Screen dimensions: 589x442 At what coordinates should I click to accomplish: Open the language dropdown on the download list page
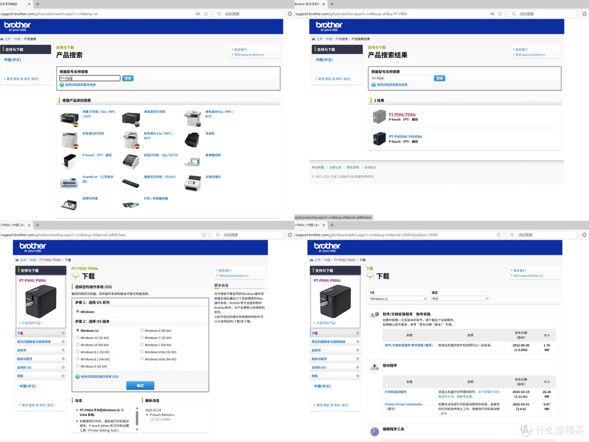click(460, 299)
